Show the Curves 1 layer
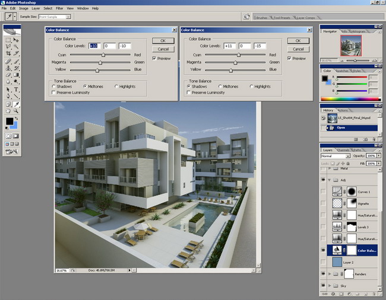This screenshot has width=386, height=300. pos(323,192)
